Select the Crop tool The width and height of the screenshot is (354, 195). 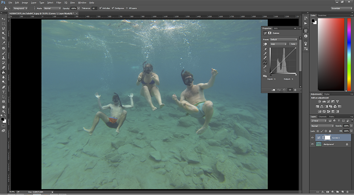click(3, 38)
